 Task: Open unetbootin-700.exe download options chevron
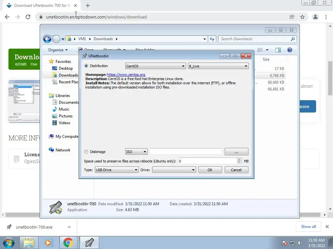(69, 227)
